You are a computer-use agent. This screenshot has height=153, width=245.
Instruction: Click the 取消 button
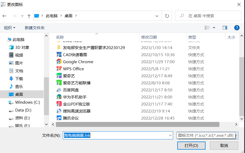point(224,145)
